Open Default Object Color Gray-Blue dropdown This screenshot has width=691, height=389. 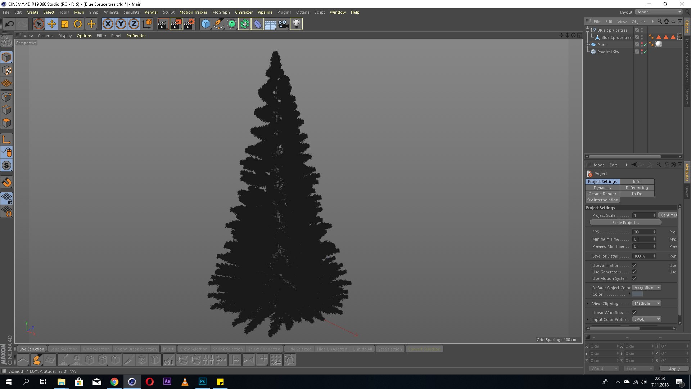pos(647,287)
